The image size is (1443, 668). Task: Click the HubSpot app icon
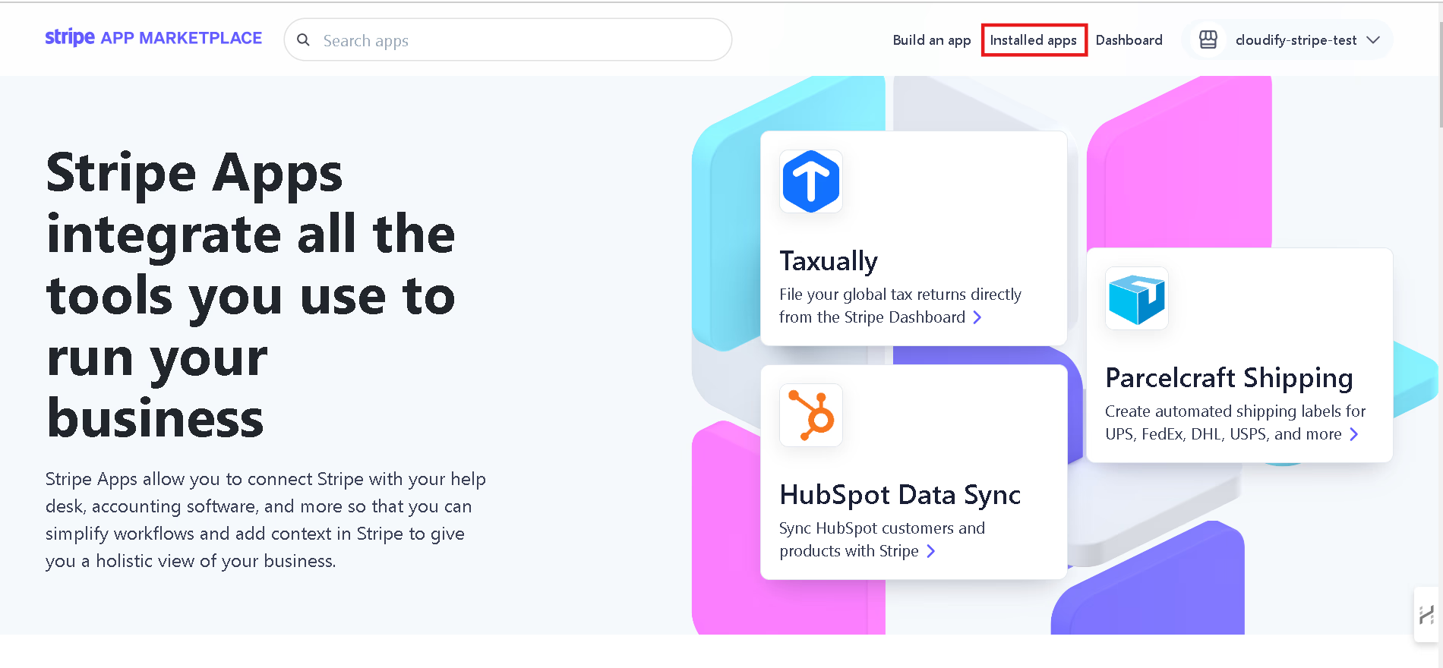pos(811,415)
